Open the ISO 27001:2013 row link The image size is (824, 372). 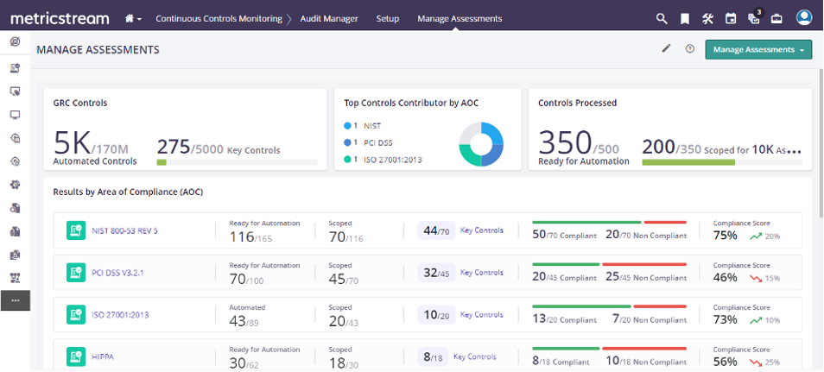pyautogui.click(x=120, y=315)
